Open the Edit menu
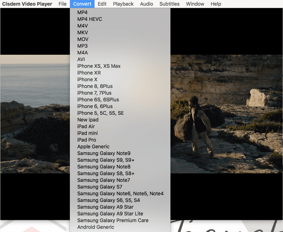The image size is (283, 232). pos(102,4)
